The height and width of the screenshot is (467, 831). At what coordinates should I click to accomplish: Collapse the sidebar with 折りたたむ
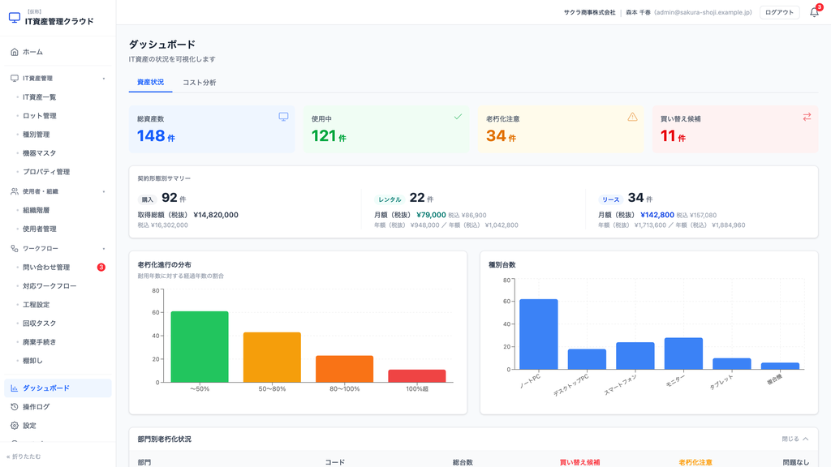[24, 456]
